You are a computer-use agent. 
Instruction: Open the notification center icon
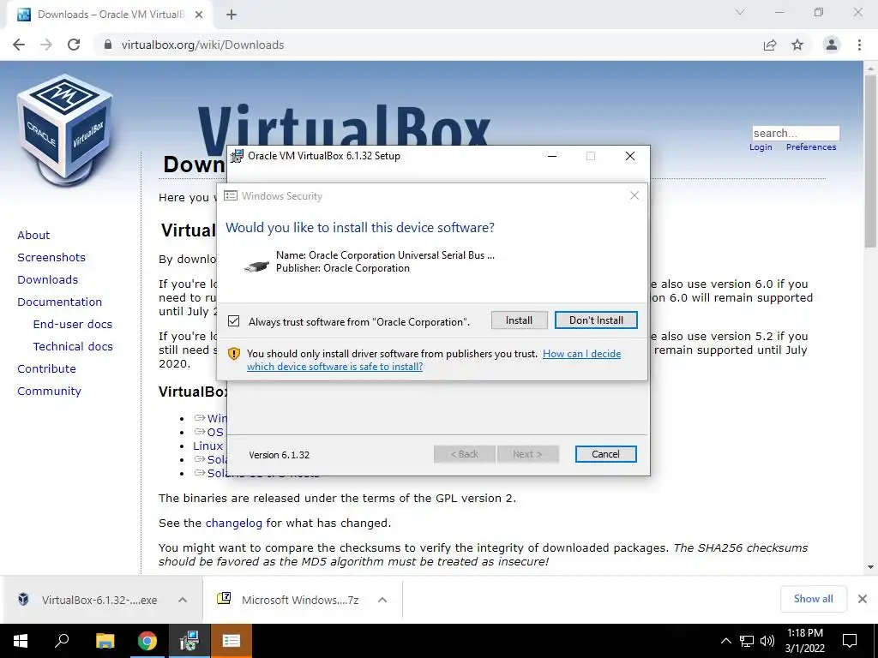click(x=850, y=641)
